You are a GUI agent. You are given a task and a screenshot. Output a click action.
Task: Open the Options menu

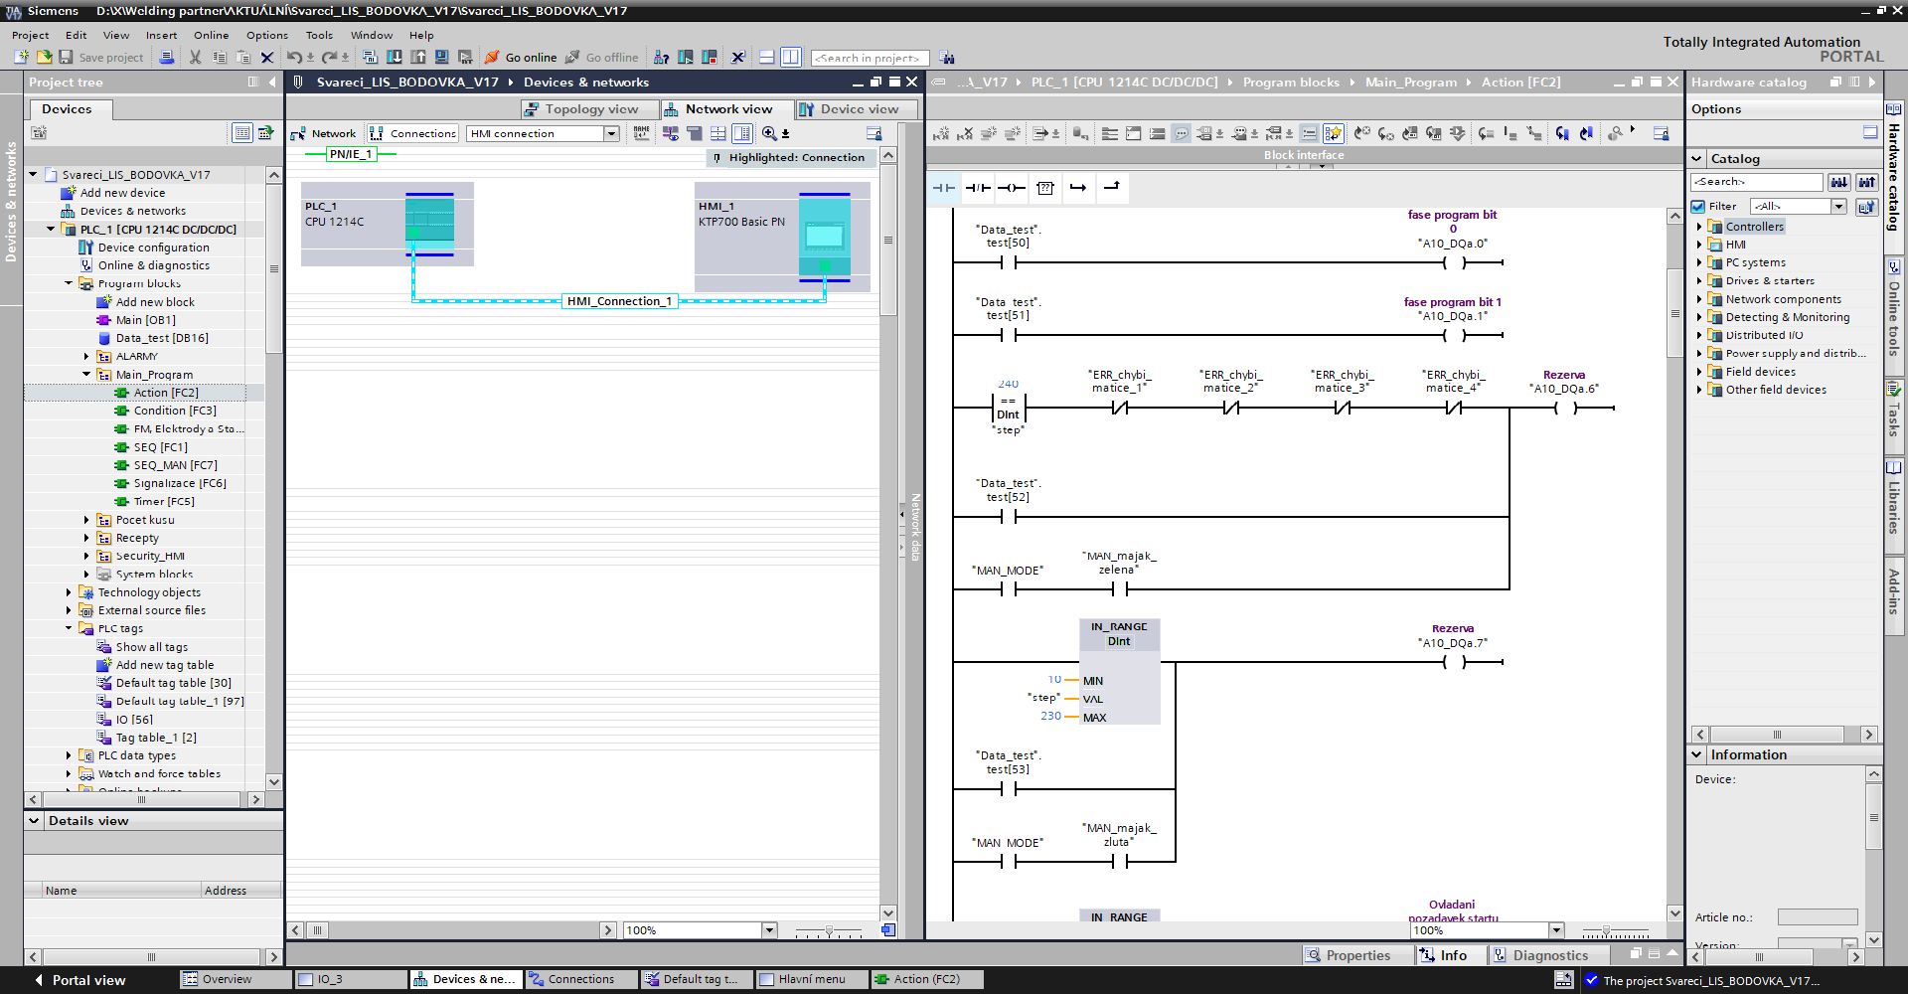[x=267, y=35]
